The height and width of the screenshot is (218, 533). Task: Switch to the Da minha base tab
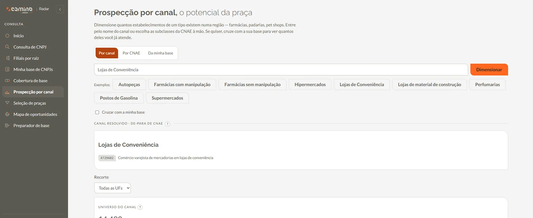click(160, 53)
